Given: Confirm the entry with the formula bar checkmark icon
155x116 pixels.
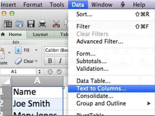Looking at the screenshot, I should [59, 72].
